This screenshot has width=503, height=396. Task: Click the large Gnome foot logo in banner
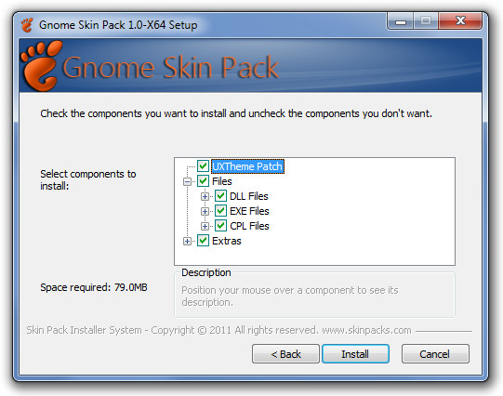click(42, 65)
